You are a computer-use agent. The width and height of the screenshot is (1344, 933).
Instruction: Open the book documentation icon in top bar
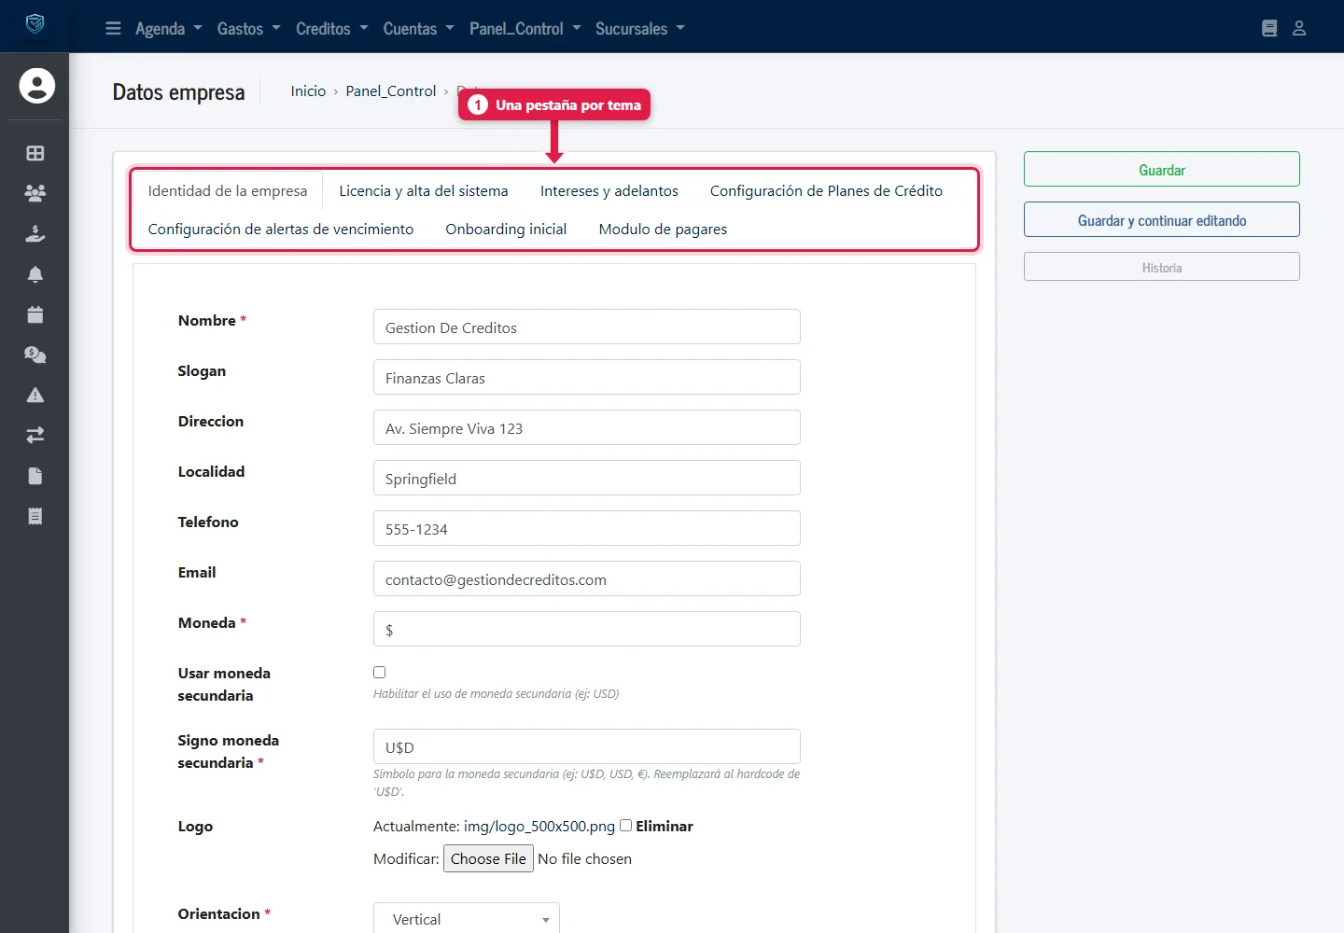[1269, 28]
